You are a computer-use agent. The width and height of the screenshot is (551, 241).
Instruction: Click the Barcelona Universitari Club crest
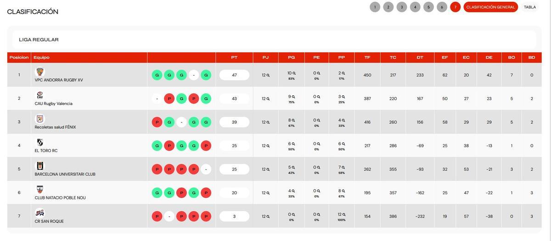tap(40, 166)
